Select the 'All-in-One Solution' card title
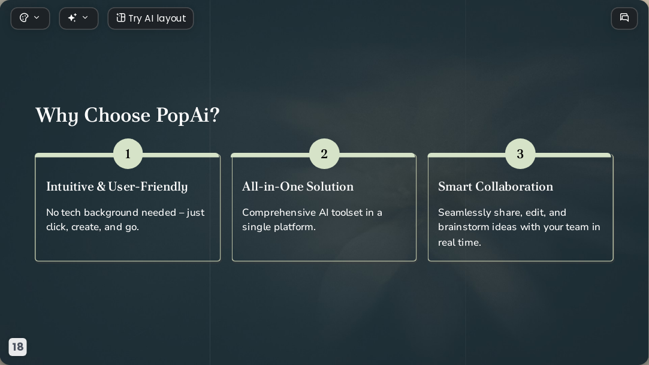The height and width of the screenshot is (365, 649). pyautogui.click(x=298, y=186)
